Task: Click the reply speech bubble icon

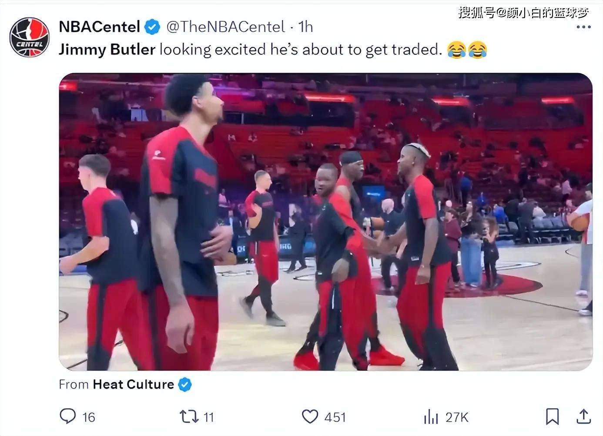Action: click(67, 416)
